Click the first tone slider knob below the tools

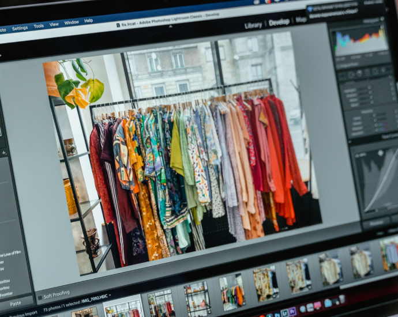pos(370,88)
